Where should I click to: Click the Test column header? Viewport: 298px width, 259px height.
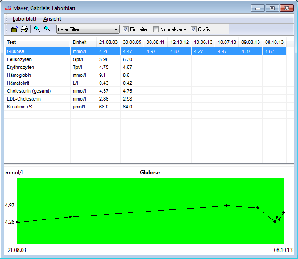click(12, 42)
